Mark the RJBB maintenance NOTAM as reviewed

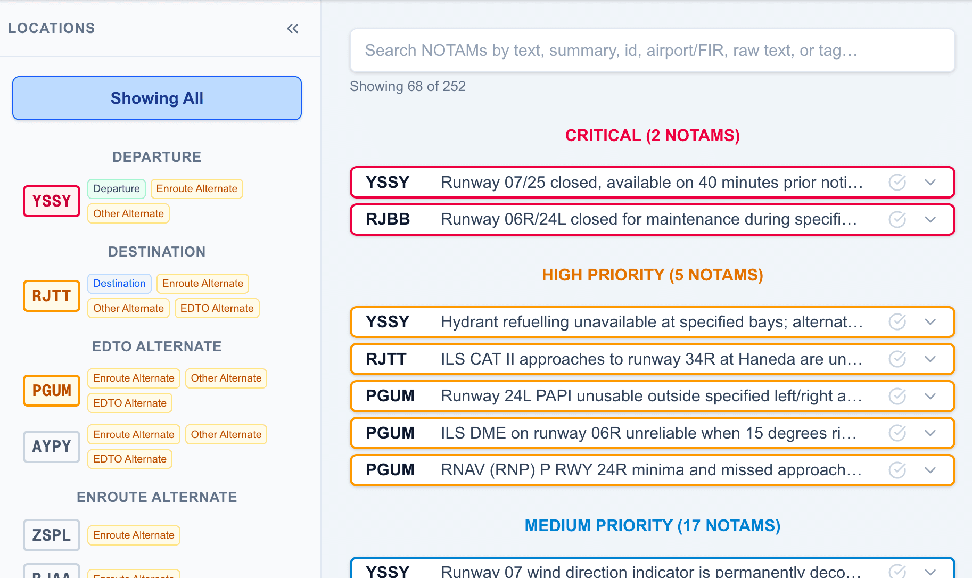tap(897, 219)
